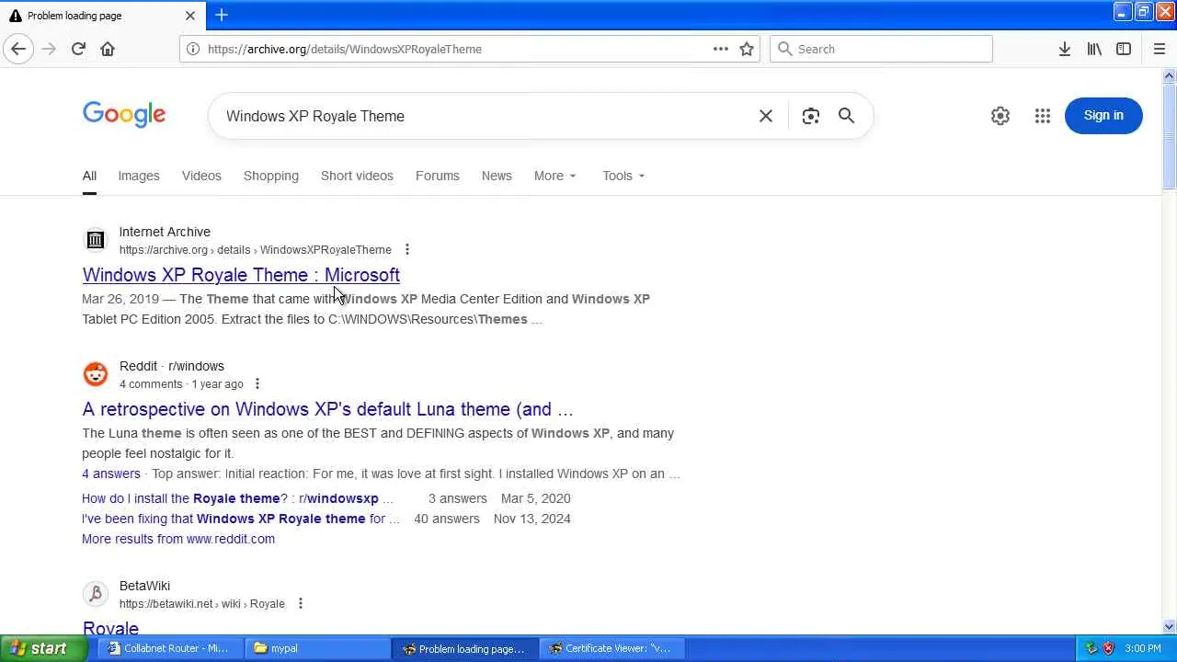Screen dimensions: 1177x662
Task: Open the Google apps grid
Action: (1043, 116)
